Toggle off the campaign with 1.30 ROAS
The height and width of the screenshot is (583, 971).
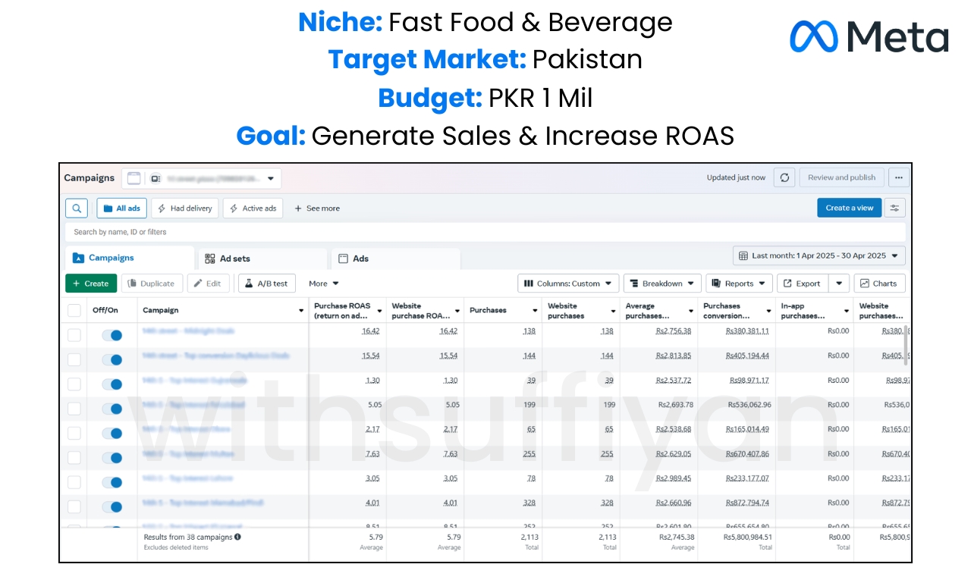coord(112,384)
